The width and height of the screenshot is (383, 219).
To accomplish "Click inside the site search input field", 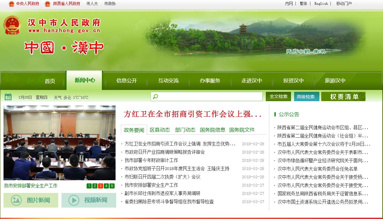I will point(210,97).
